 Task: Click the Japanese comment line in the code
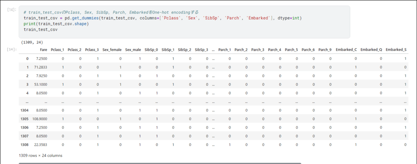[x=111, y=12]
